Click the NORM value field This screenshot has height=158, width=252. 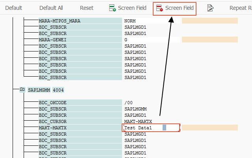point(152,21)
